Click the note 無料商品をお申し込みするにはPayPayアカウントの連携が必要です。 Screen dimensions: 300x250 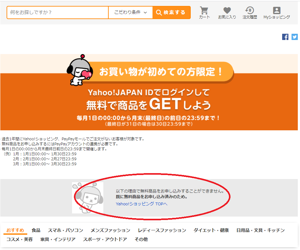point(60,144)
